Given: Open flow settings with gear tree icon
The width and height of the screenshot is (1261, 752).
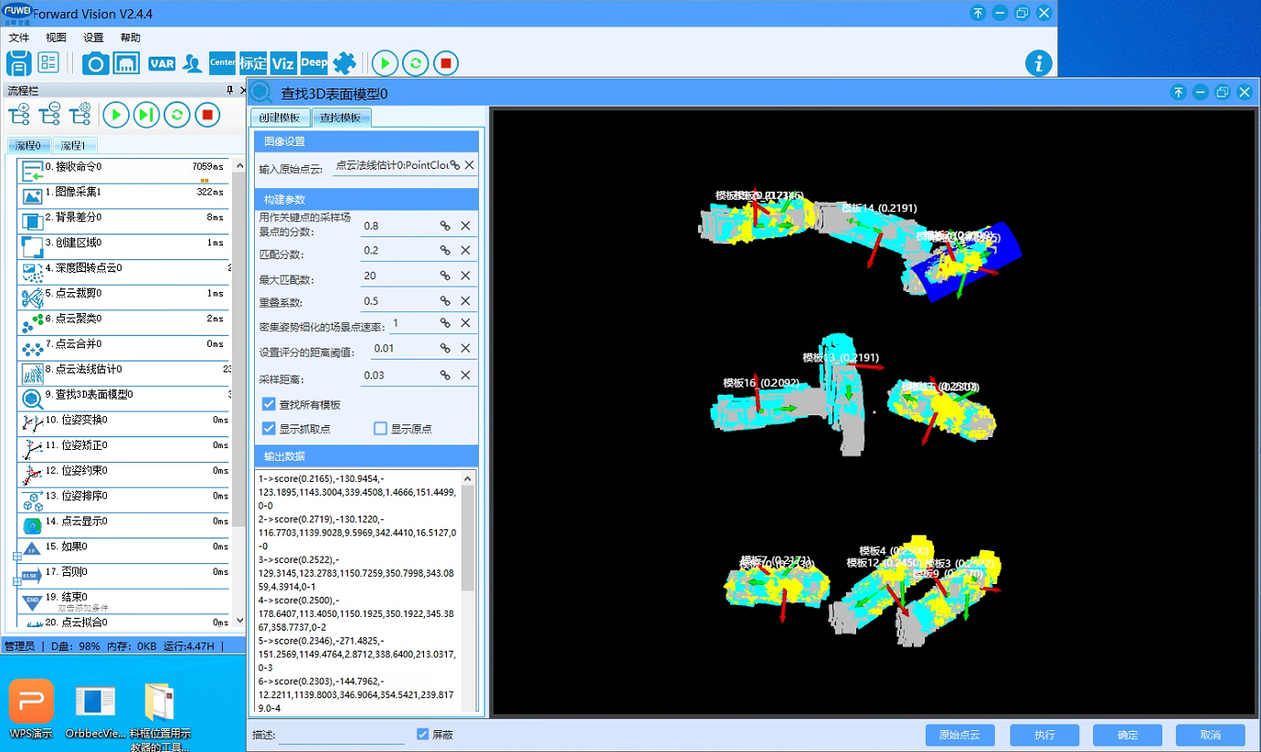Looking at the screenshot, I should coord(80,114).
